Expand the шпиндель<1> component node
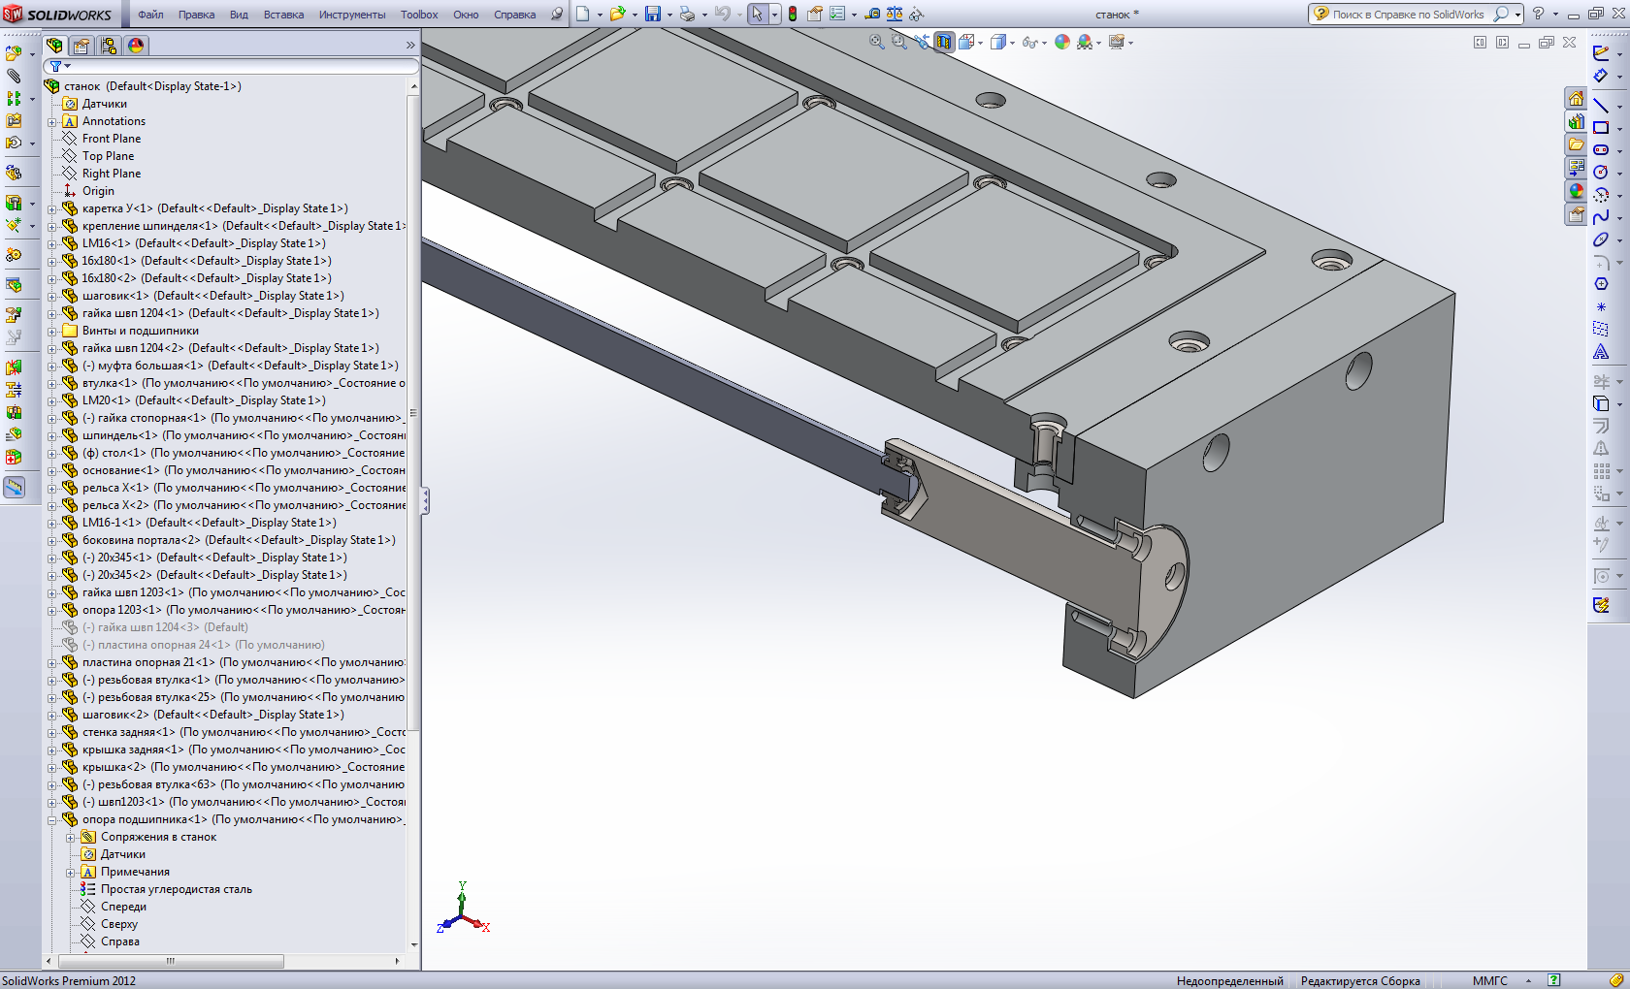This screenshot has height=989, width=1630. coord(52,435)
